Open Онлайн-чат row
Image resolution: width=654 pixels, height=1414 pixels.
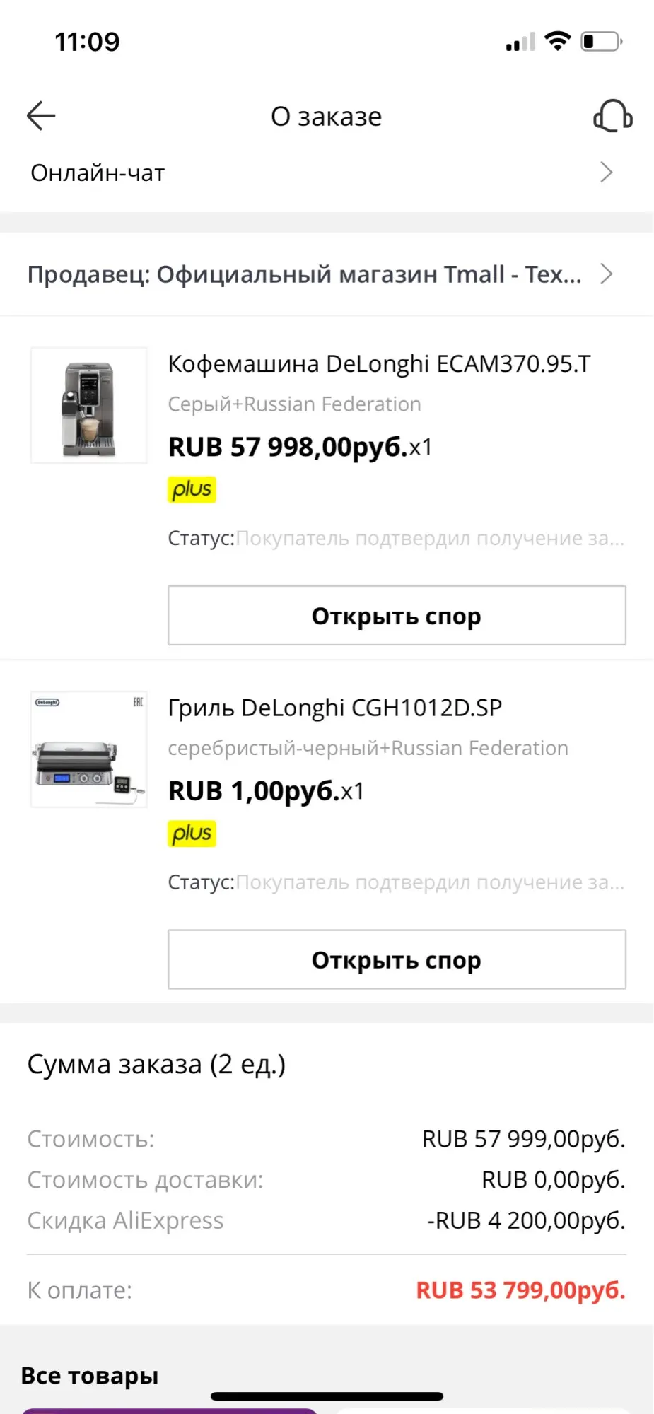click(327, 173)
